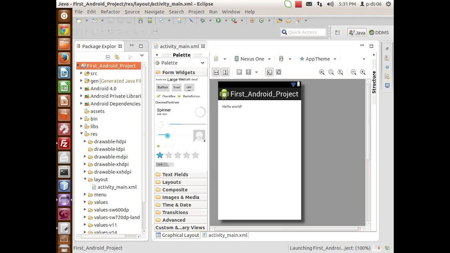Click Emulate Real Size zoom icon

322,72
